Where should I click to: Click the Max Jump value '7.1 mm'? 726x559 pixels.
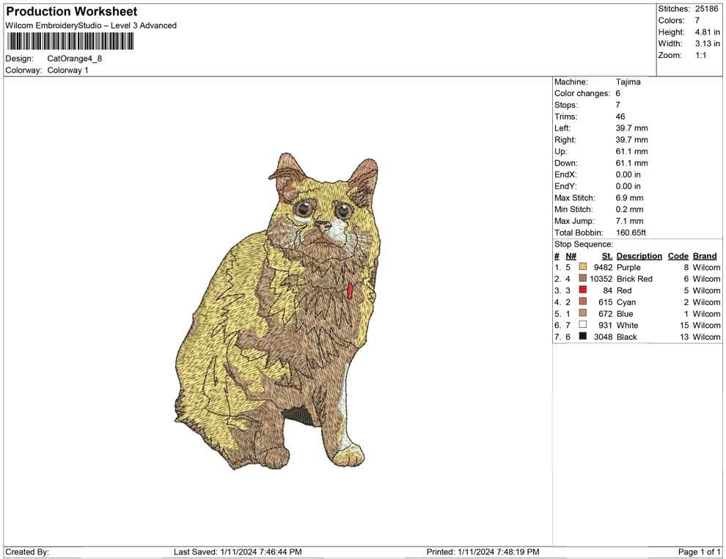[x=630, y=221]
